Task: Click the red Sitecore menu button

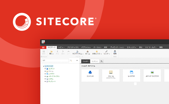Action: (43, 47)
